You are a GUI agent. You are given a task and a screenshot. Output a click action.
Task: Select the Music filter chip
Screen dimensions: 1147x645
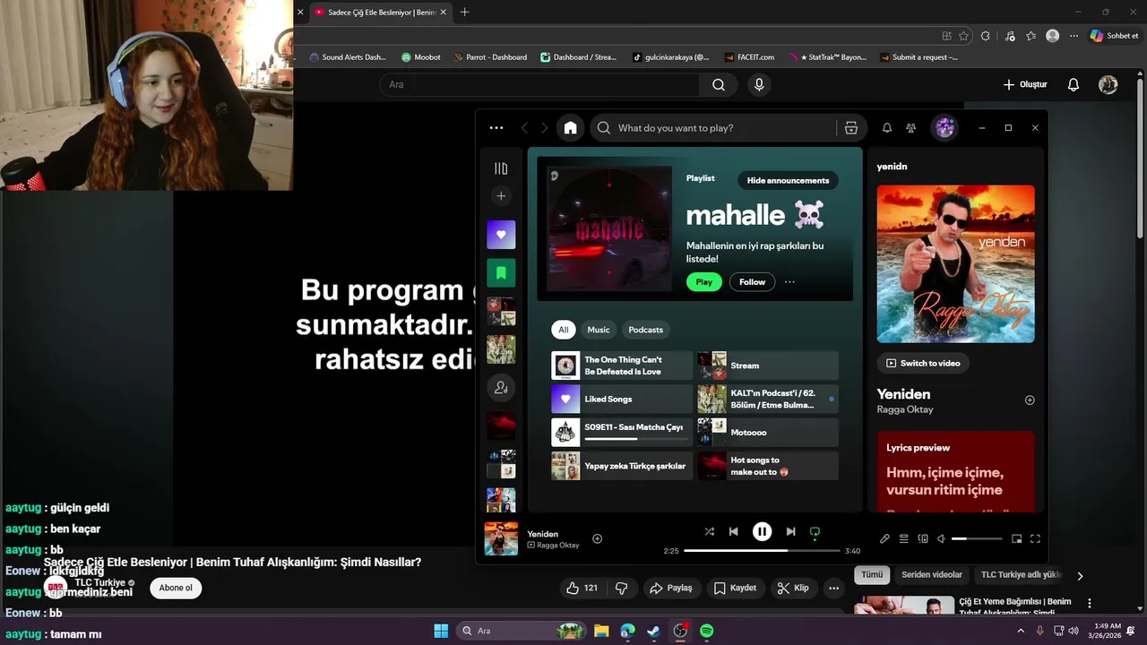[599, 330]
